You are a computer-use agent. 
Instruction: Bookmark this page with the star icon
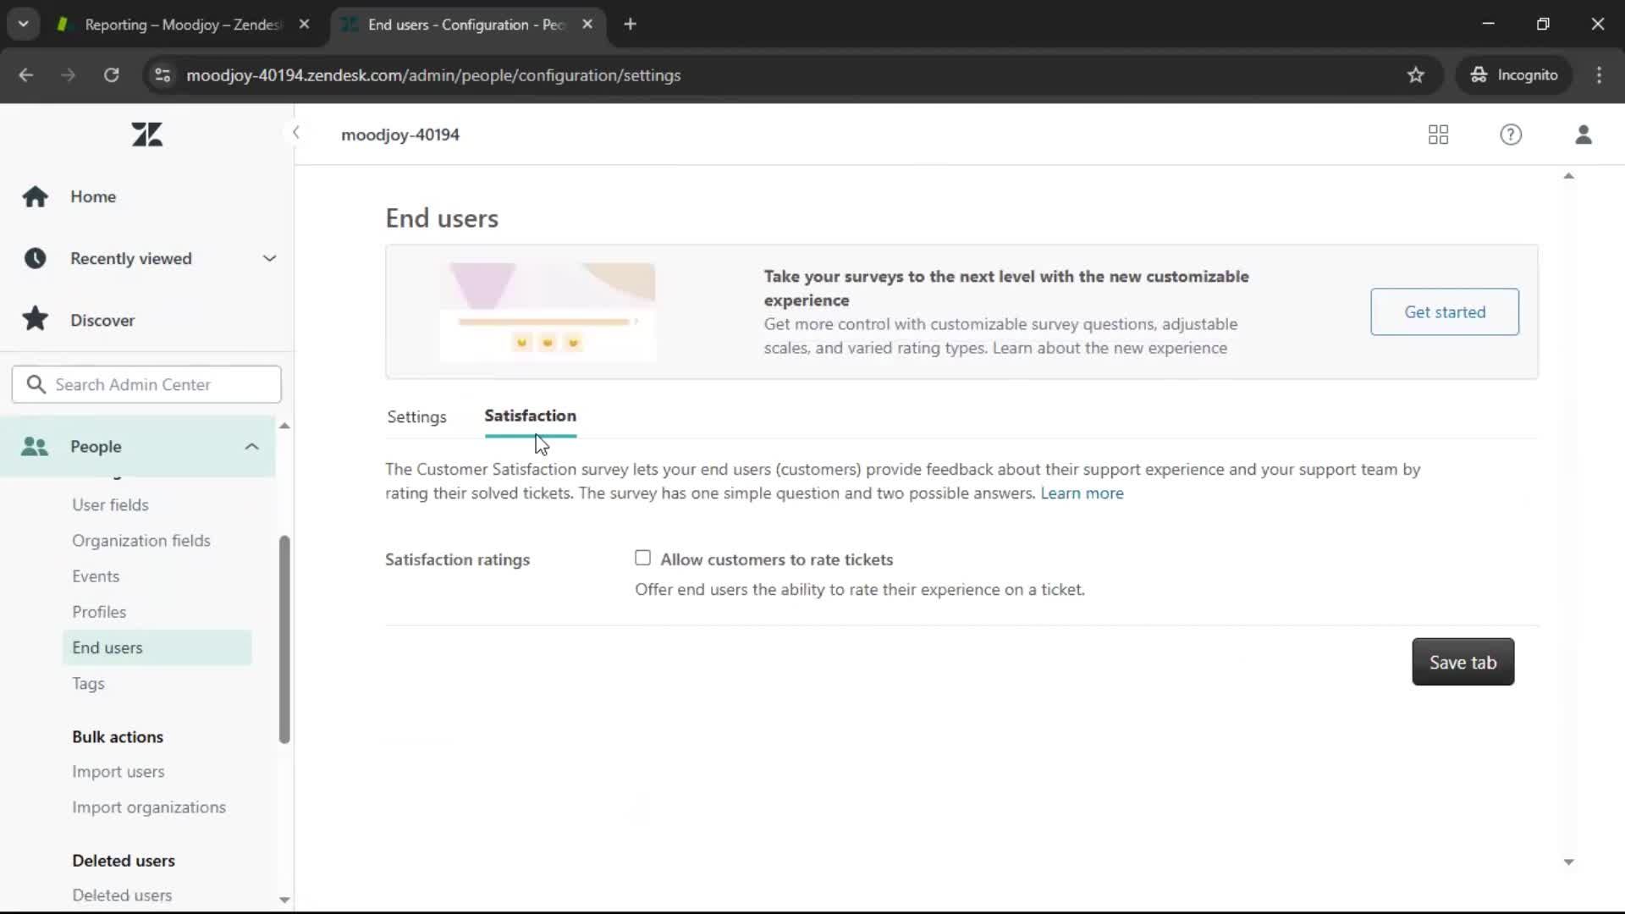tap(1416, 75)
